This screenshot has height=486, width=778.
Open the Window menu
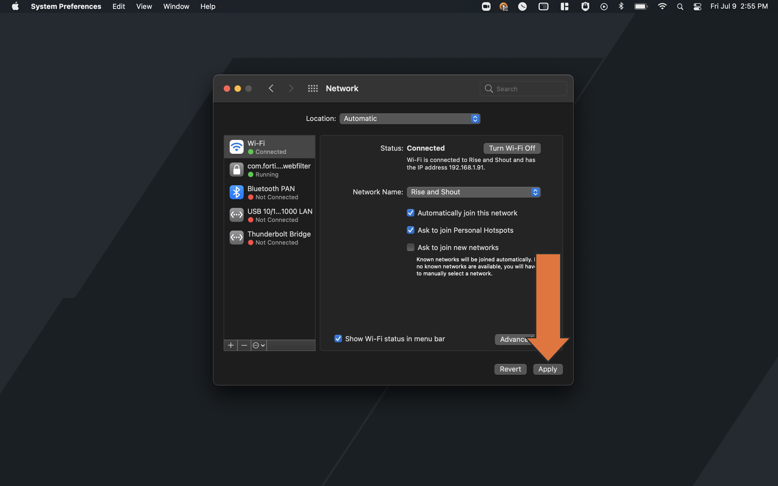coord(176,6)
